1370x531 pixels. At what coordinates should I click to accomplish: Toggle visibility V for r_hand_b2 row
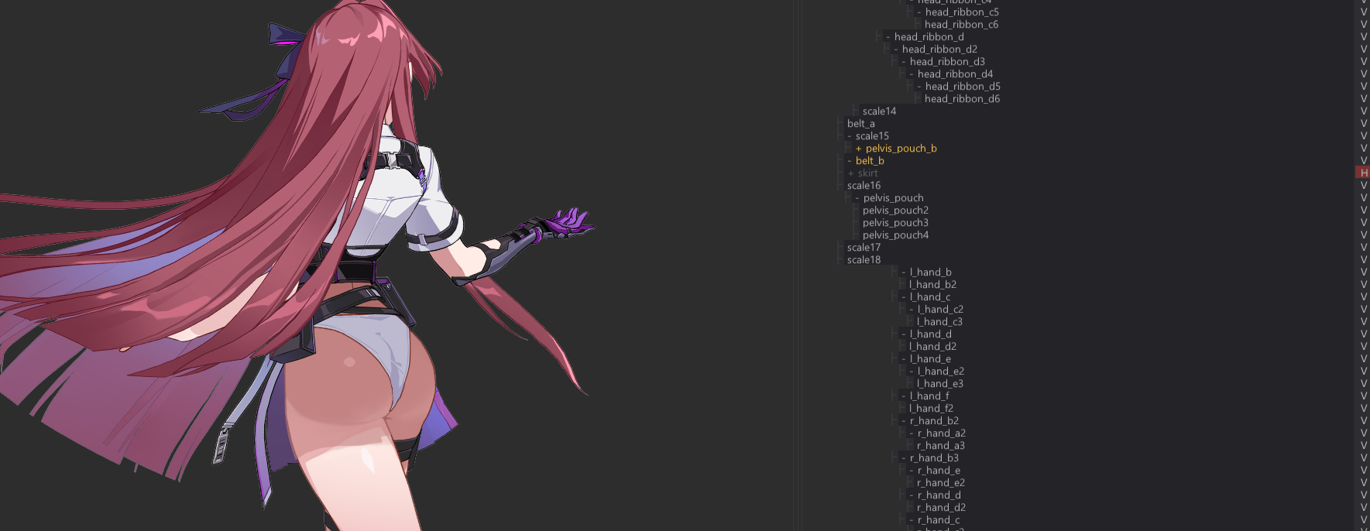click(x=1364, y=420)
